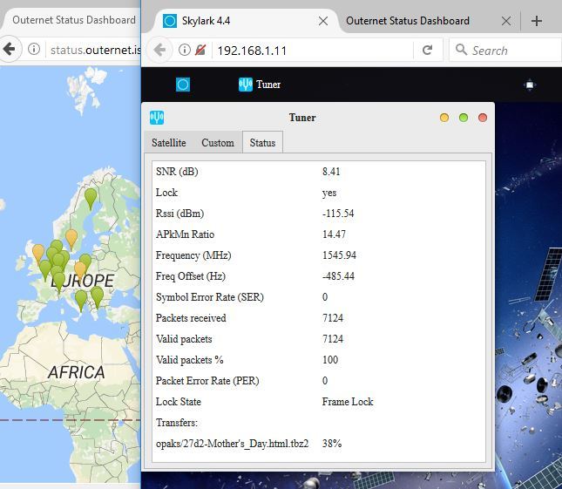Click the Frequency value 1545.94
Screen dimensions: 562x489
[x=339, y=255]
